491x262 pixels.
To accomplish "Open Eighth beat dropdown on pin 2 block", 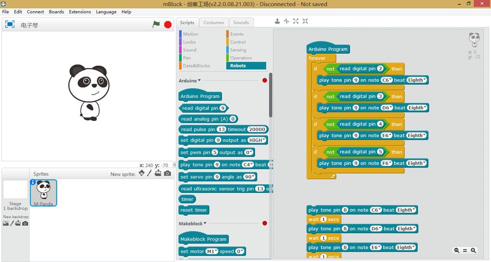I will [x=417, y=80].
